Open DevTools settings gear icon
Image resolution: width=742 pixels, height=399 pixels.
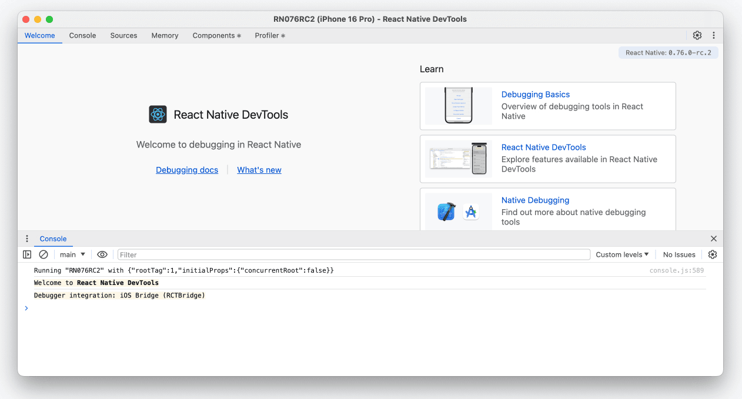point(697,35)
